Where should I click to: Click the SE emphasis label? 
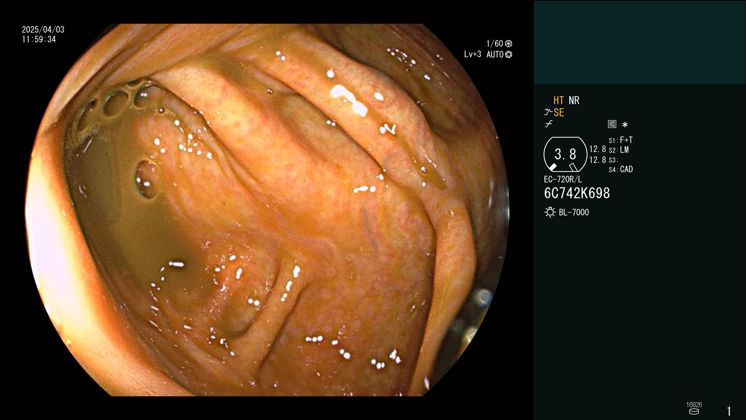pos(559,112)
